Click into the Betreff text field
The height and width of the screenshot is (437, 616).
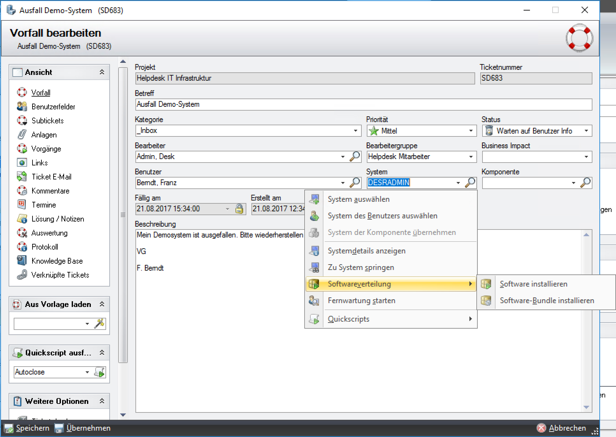[363, 105]
